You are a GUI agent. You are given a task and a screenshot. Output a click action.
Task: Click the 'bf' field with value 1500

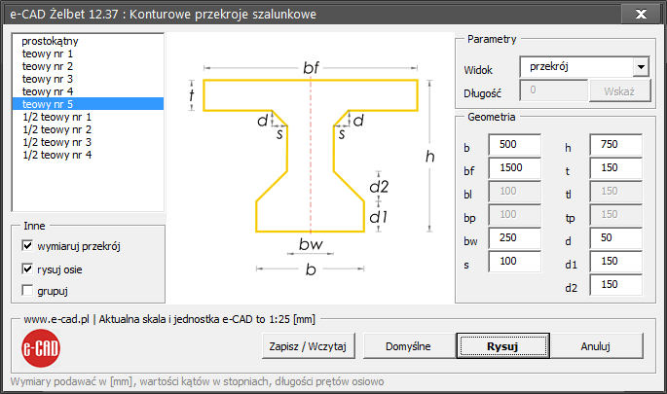pos(515,168)
